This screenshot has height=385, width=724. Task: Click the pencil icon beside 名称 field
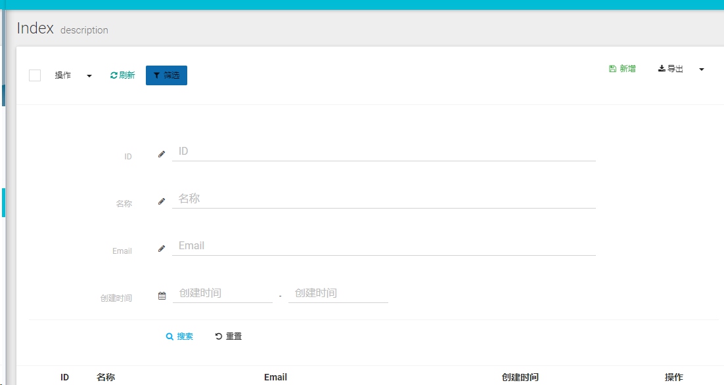pos(162,201)
